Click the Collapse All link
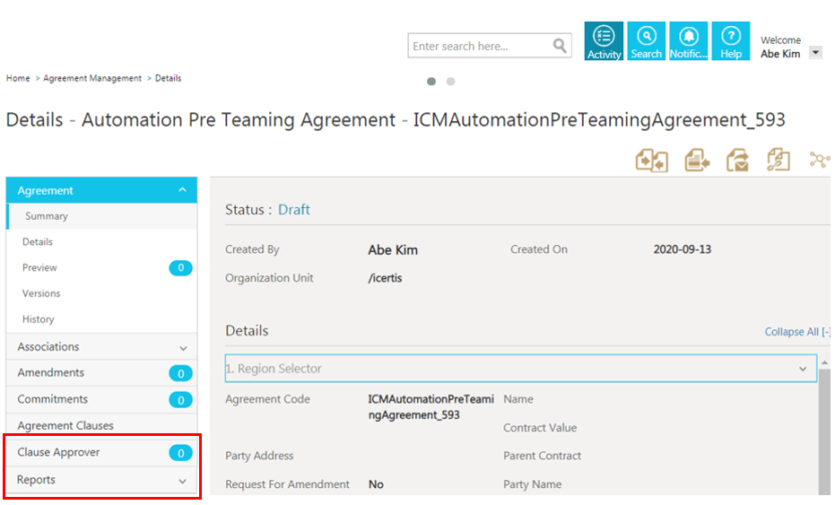 (x=796, y=332)
